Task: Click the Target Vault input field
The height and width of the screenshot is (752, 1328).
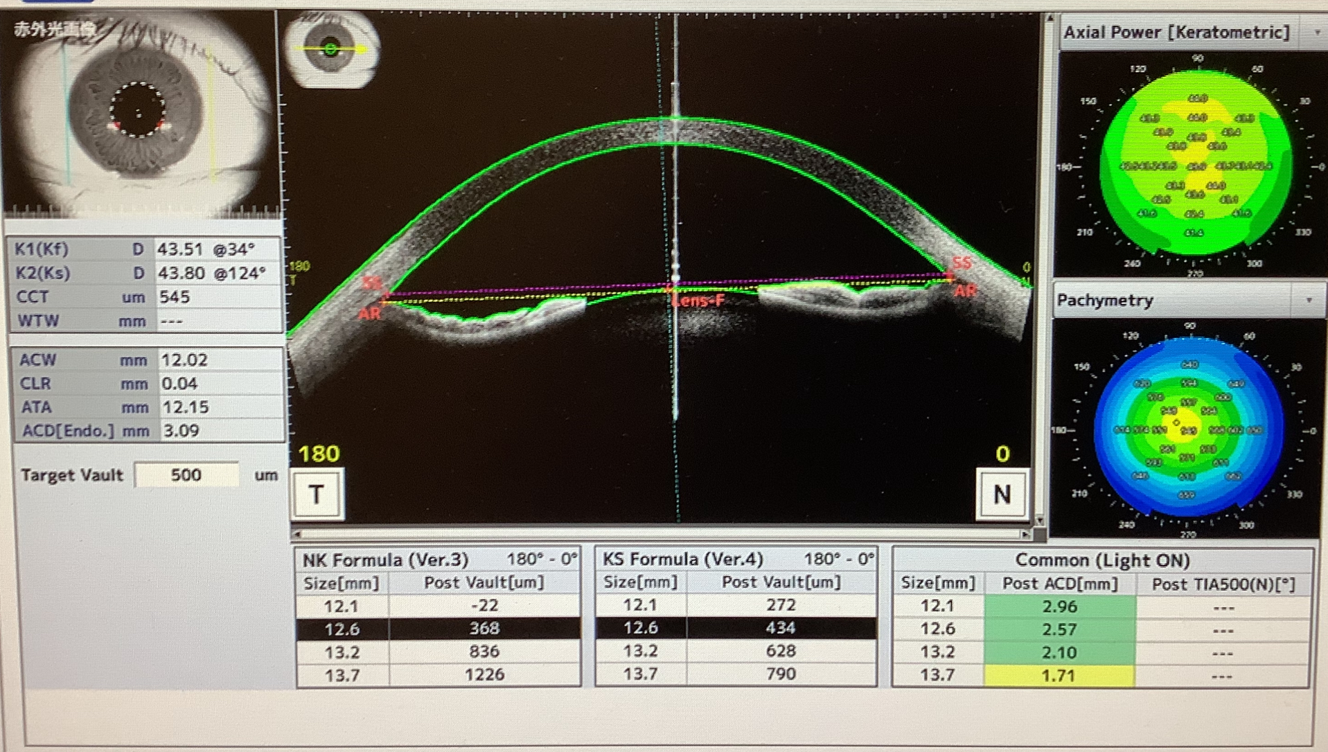Action: (186, 475)
